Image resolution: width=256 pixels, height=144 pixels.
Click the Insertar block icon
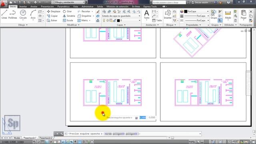(168, 14)
